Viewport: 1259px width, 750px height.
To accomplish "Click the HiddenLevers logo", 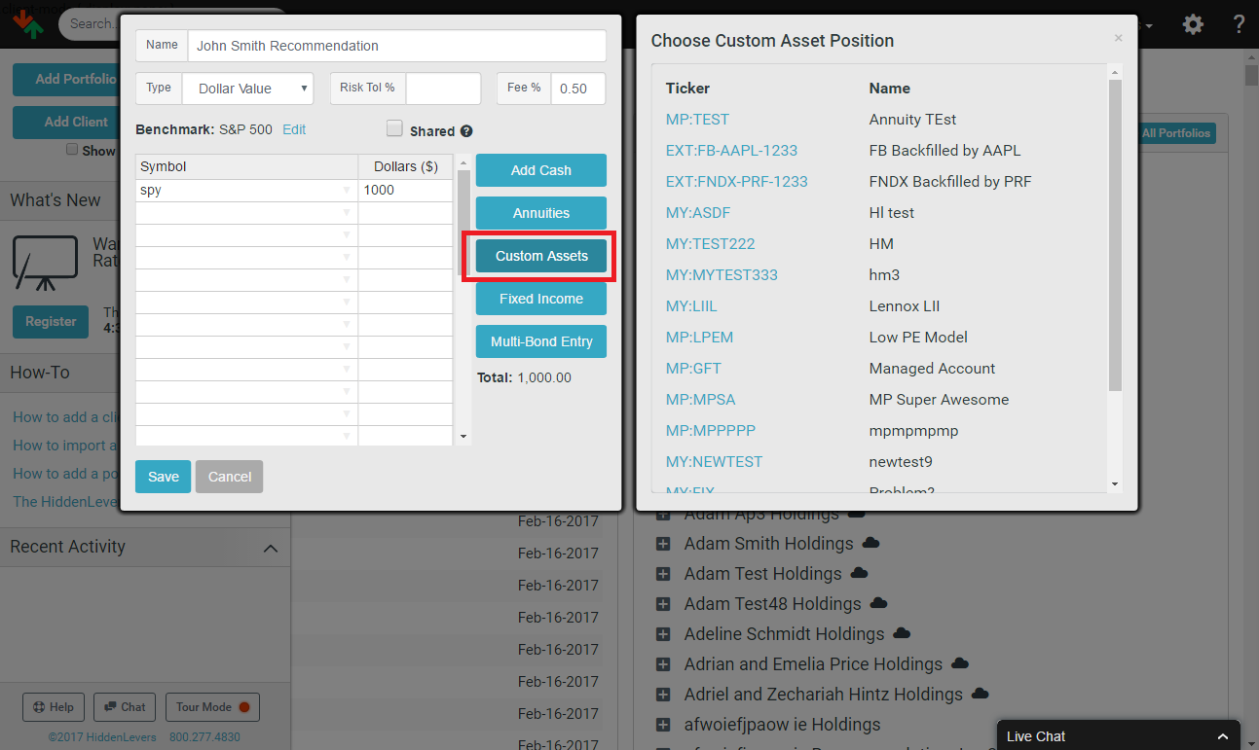I will 27,23.
